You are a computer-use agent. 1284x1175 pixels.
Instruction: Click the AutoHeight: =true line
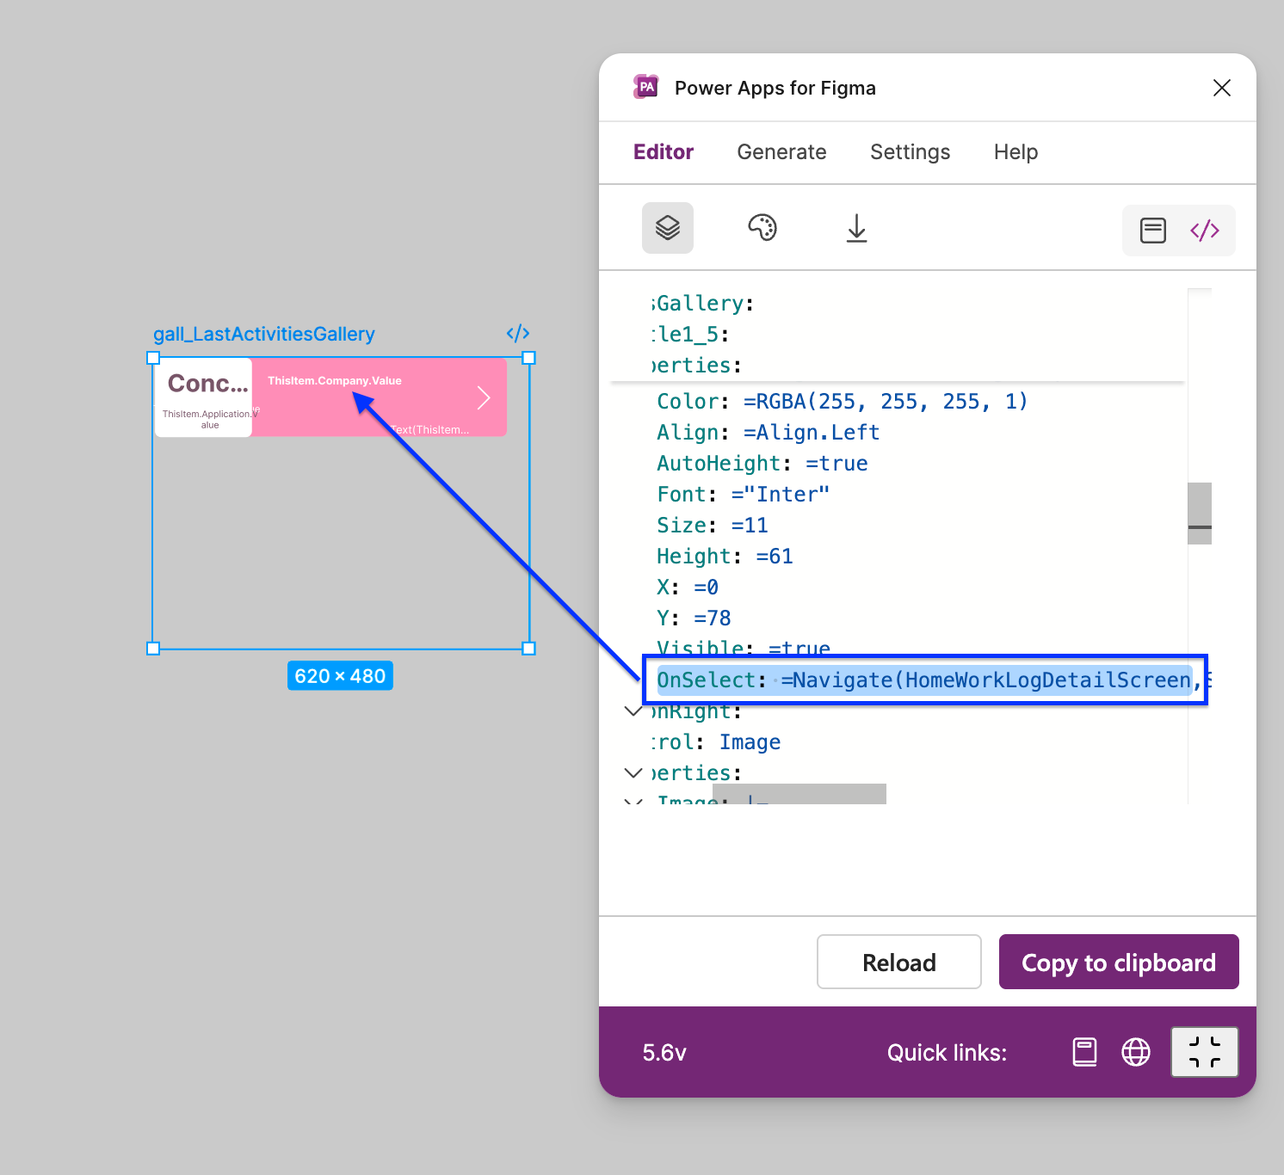point(762,464)
